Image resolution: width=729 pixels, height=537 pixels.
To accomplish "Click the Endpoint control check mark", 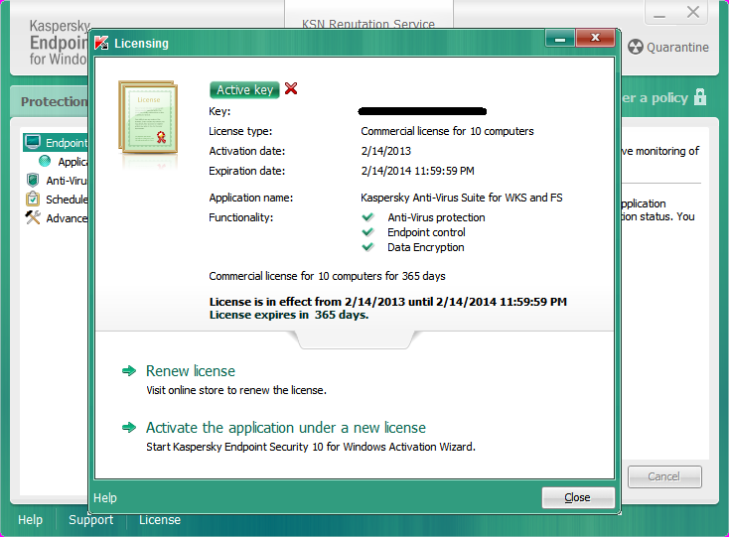I will [x=367, y=232].
